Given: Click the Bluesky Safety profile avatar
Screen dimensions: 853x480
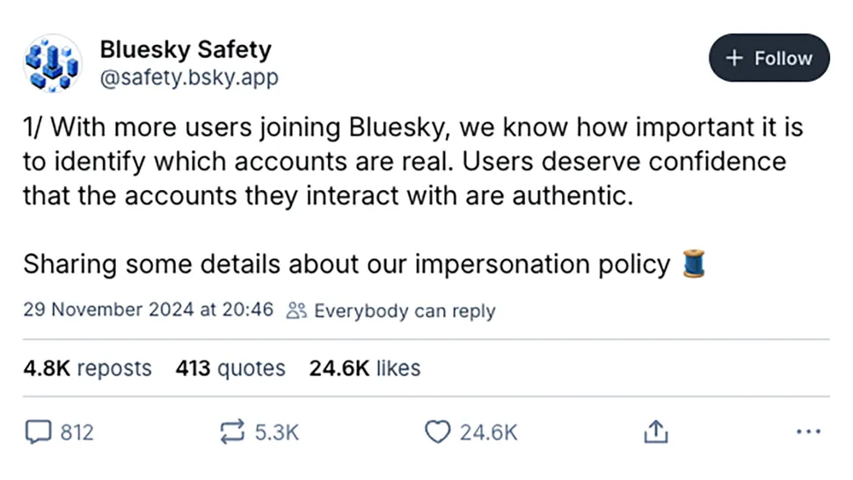Looking at the screenshot, I should (52, 63).
